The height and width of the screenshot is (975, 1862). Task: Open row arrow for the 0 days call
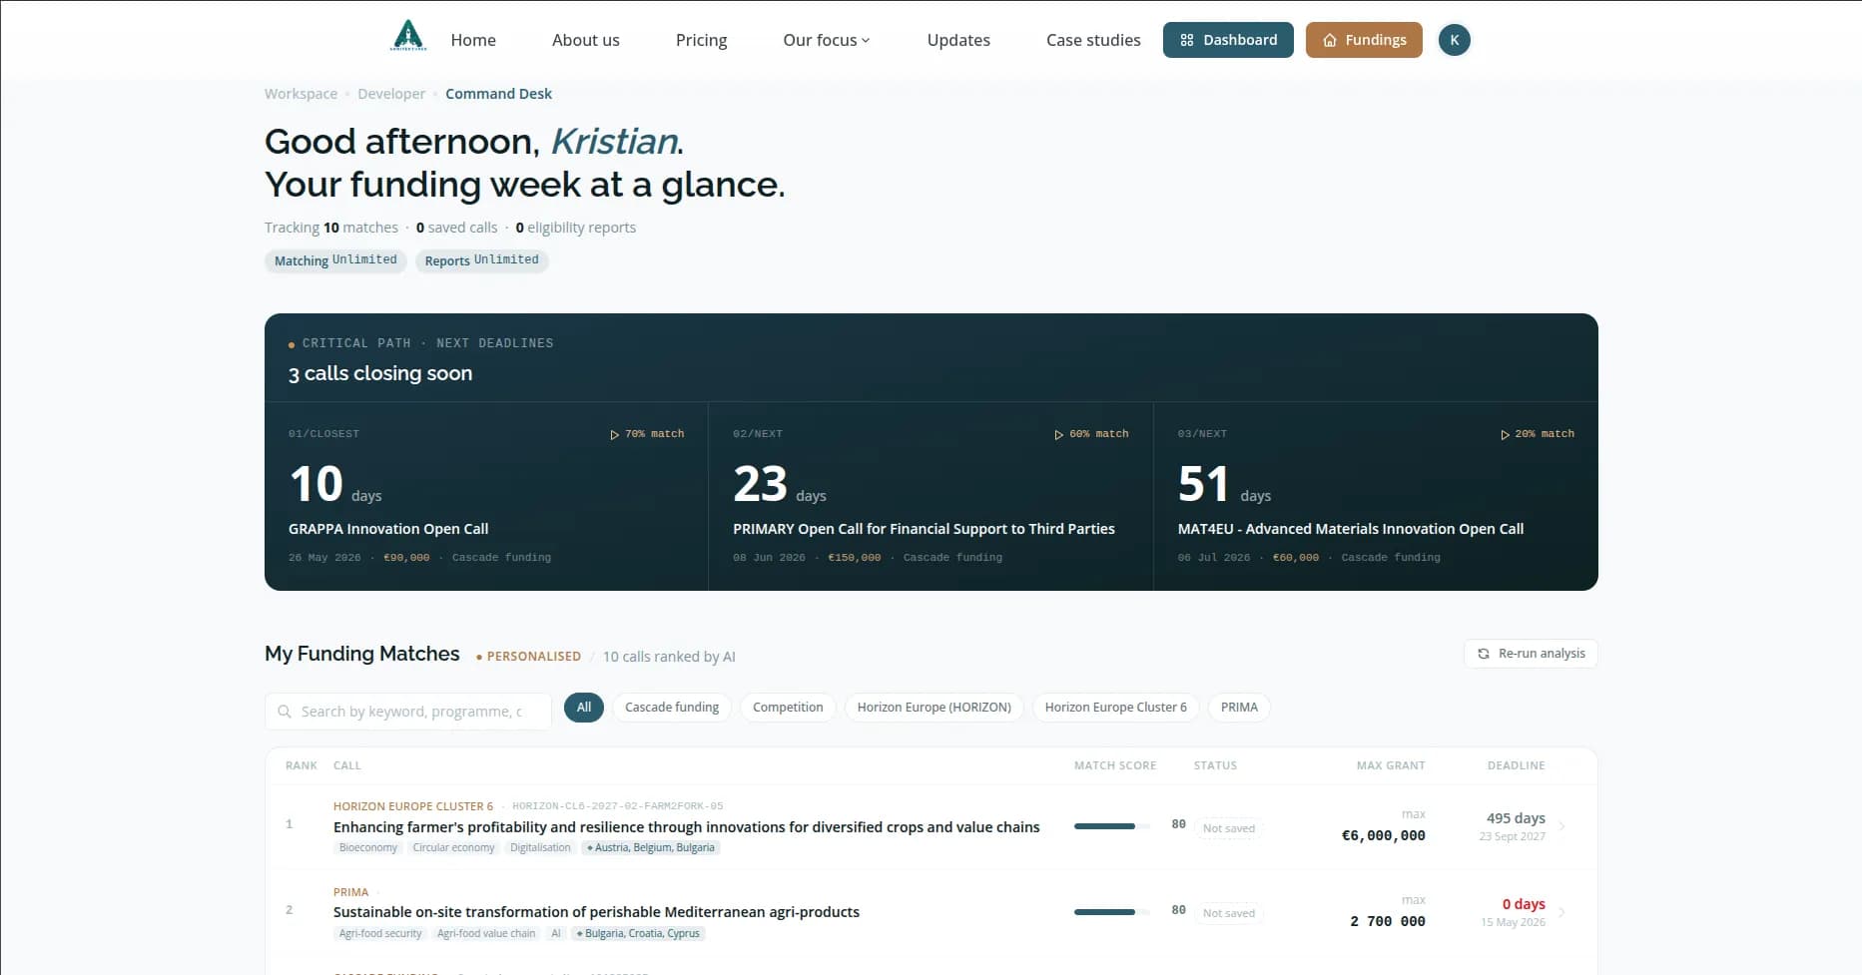tap(1562, 912)
